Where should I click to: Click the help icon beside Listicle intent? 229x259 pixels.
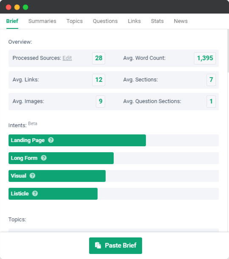pyautogui.click(x=35, y=193)
